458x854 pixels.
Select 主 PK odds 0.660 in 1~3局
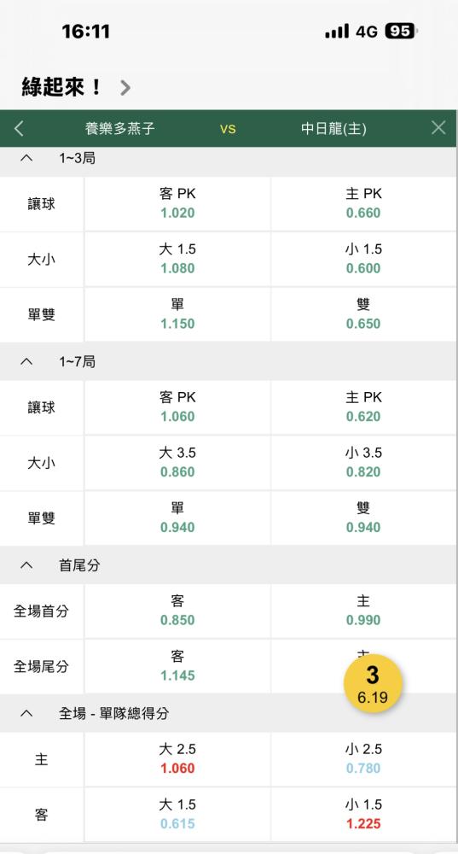coord(363,204)
